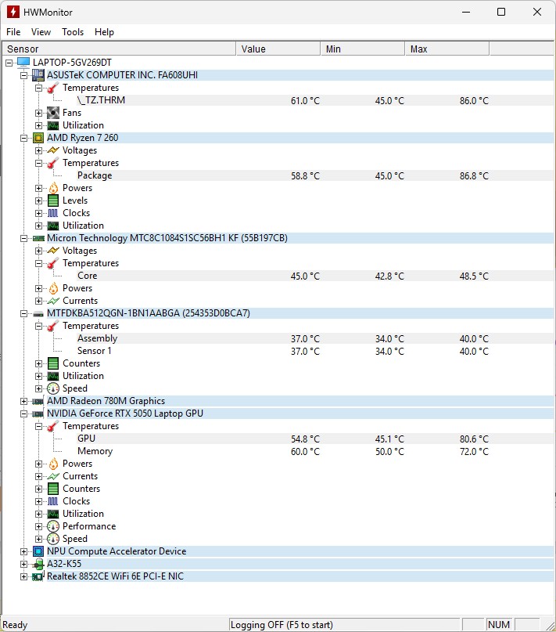Click the 86.8 °C max Package value
Image resolution: width=556 pixels, height=632 pixels.
click(x=474, y=176)
